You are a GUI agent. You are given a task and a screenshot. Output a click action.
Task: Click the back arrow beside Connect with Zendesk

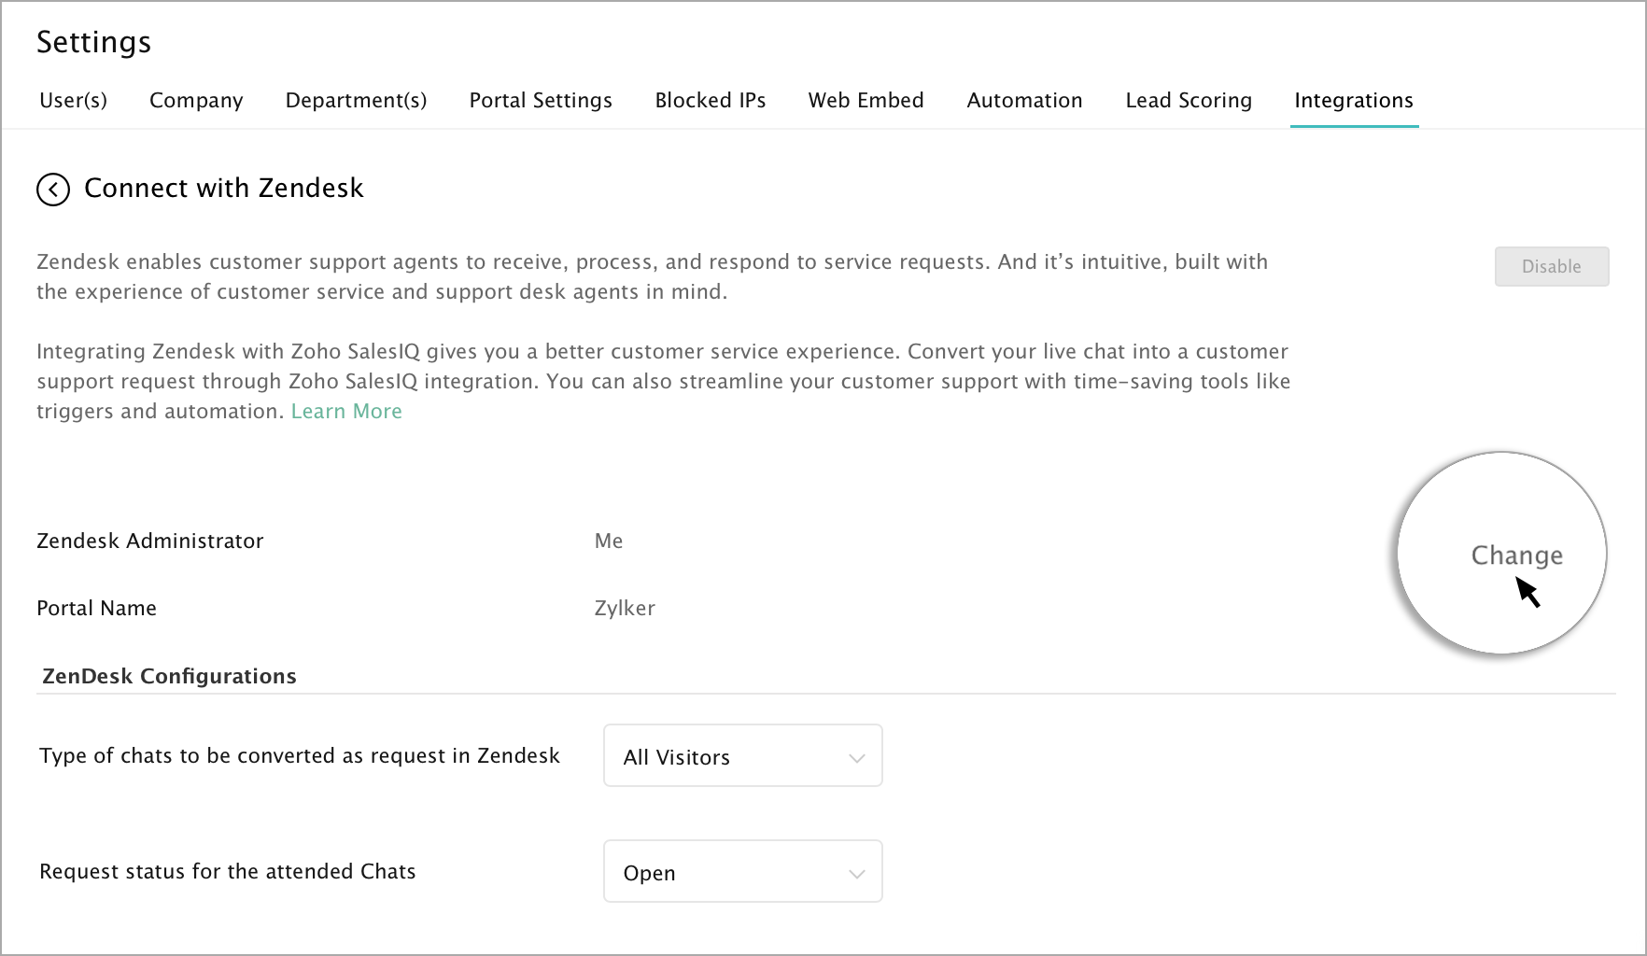tap(53, 190)
